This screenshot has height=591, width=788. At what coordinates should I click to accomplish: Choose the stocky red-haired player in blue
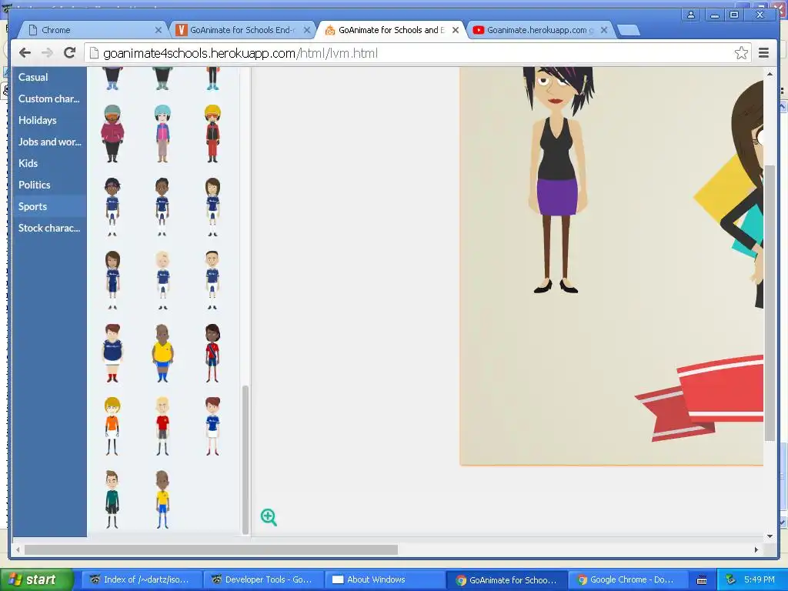pos(112,353)
